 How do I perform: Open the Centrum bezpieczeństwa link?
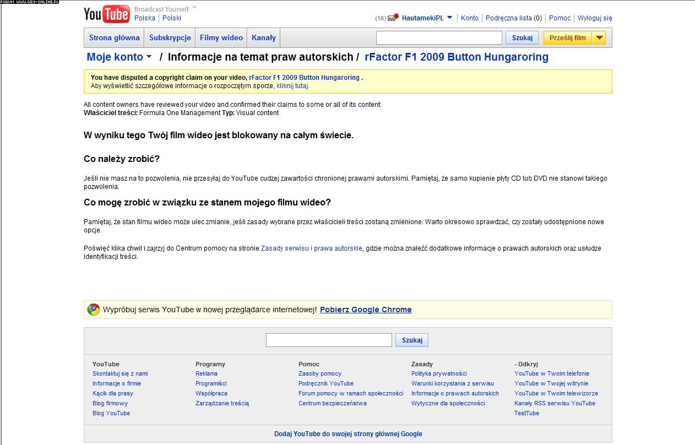tap(333, 403)
